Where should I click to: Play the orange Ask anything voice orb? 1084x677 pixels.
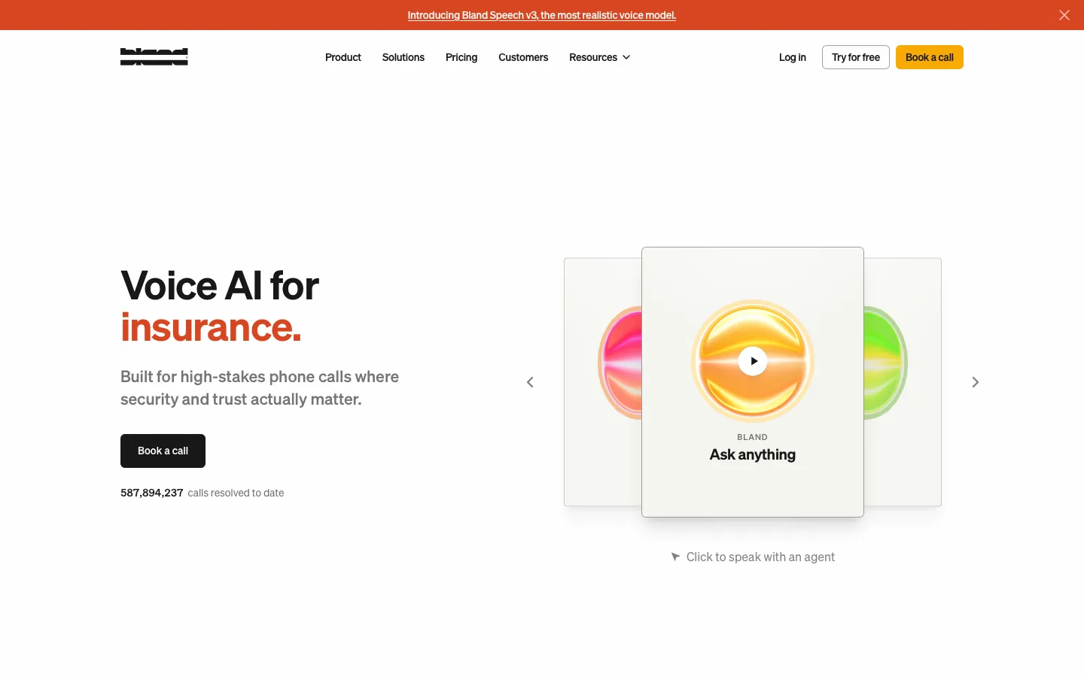(x=753, y=361)
